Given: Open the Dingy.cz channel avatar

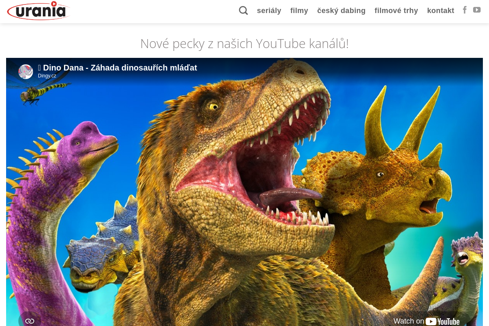Looking at the screenshot, I should (26, 72).
